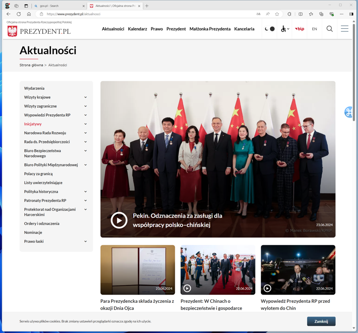Play the Pekin Odznaczenia video

119,220
